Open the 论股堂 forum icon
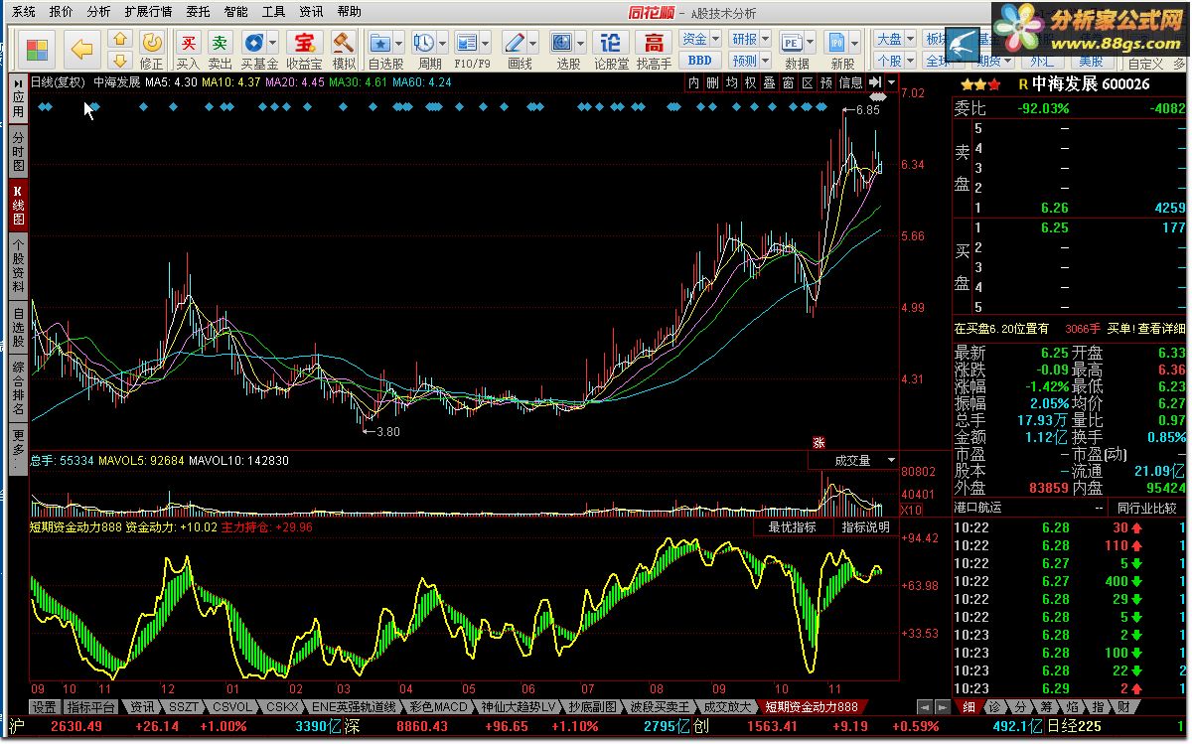 [612, 43]
